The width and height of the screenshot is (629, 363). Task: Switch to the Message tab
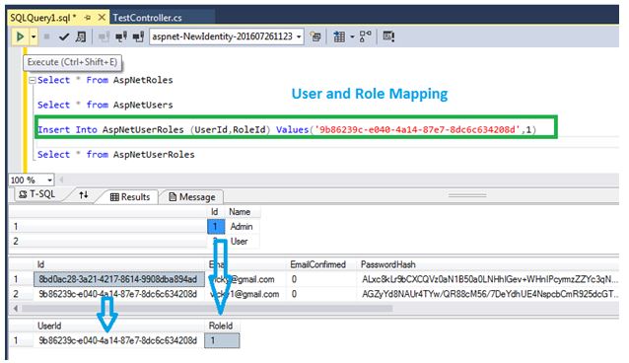(x=192, y=197)
